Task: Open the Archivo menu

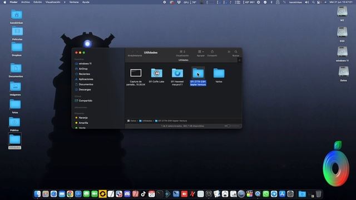Action: point(26,2)
